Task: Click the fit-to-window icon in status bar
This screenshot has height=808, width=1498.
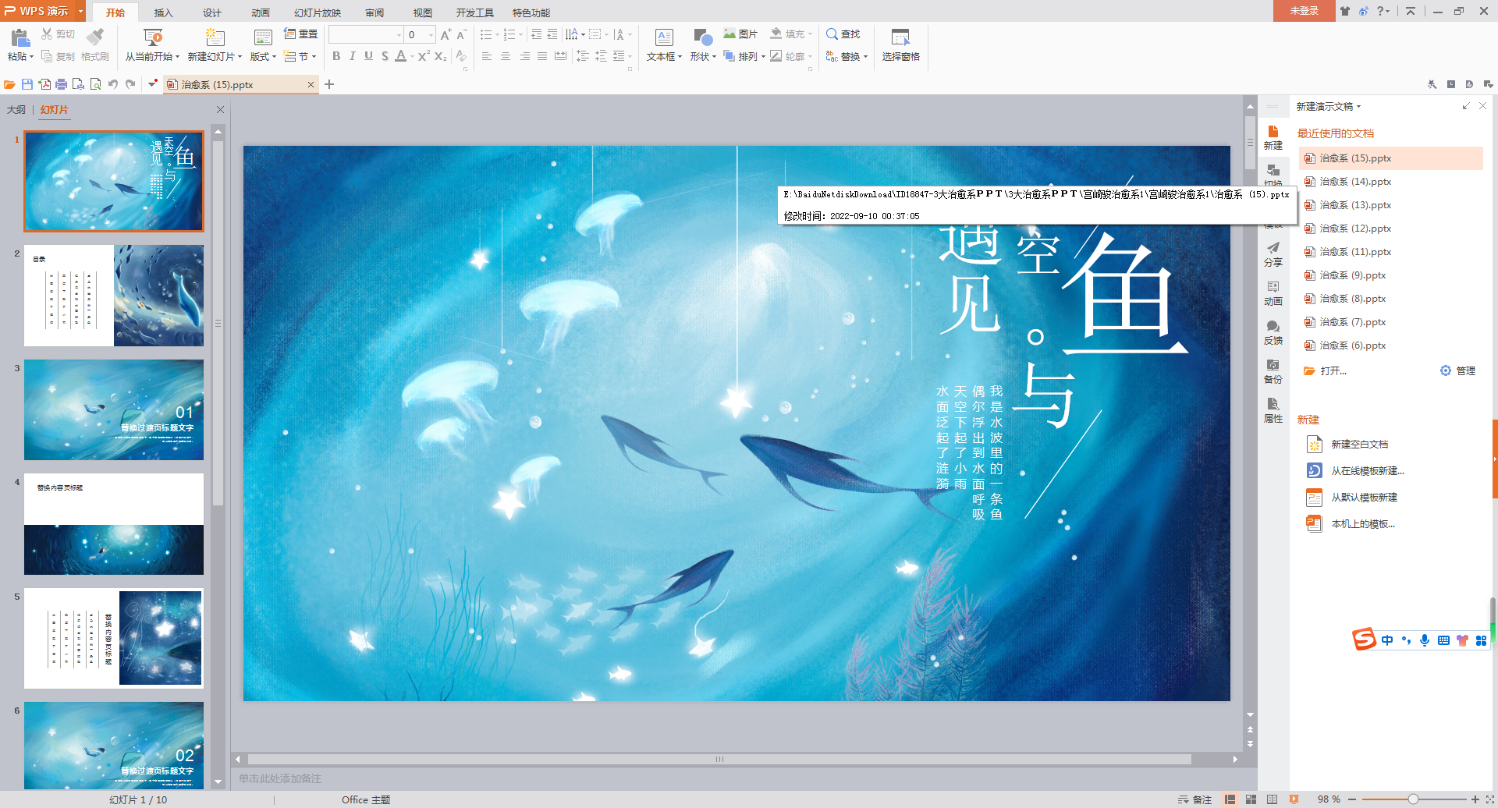Action: [x=1489, y=799]
